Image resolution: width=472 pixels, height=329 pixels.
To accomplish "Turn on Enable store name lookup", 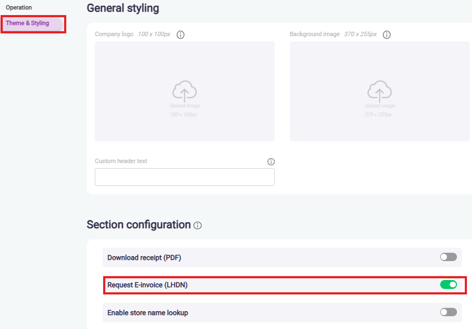I will point(448,312).
